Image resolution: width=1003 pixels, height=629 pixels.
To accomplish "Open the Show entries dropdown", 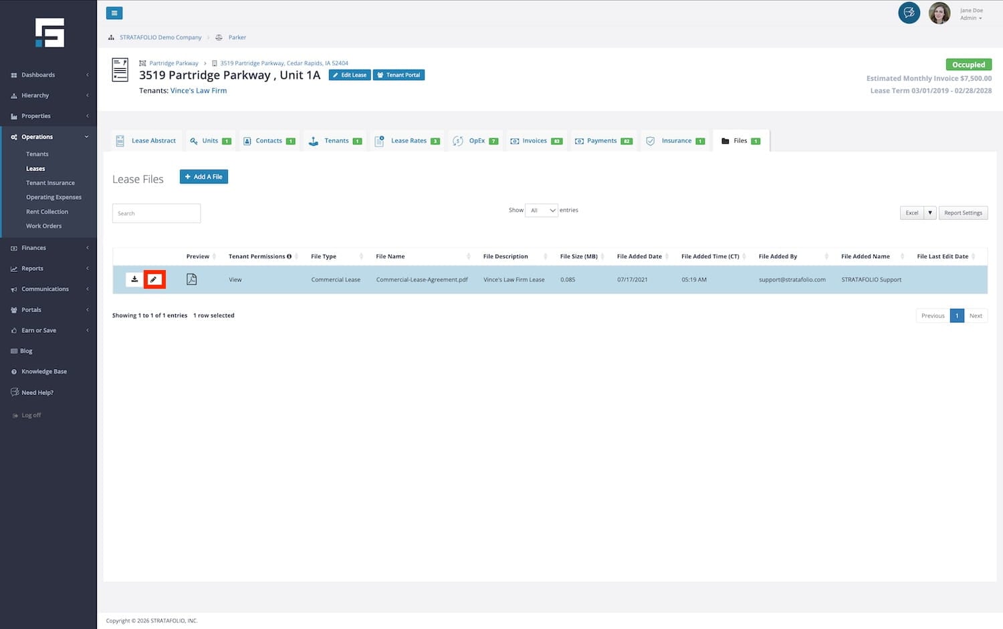I will coord(542,211).
